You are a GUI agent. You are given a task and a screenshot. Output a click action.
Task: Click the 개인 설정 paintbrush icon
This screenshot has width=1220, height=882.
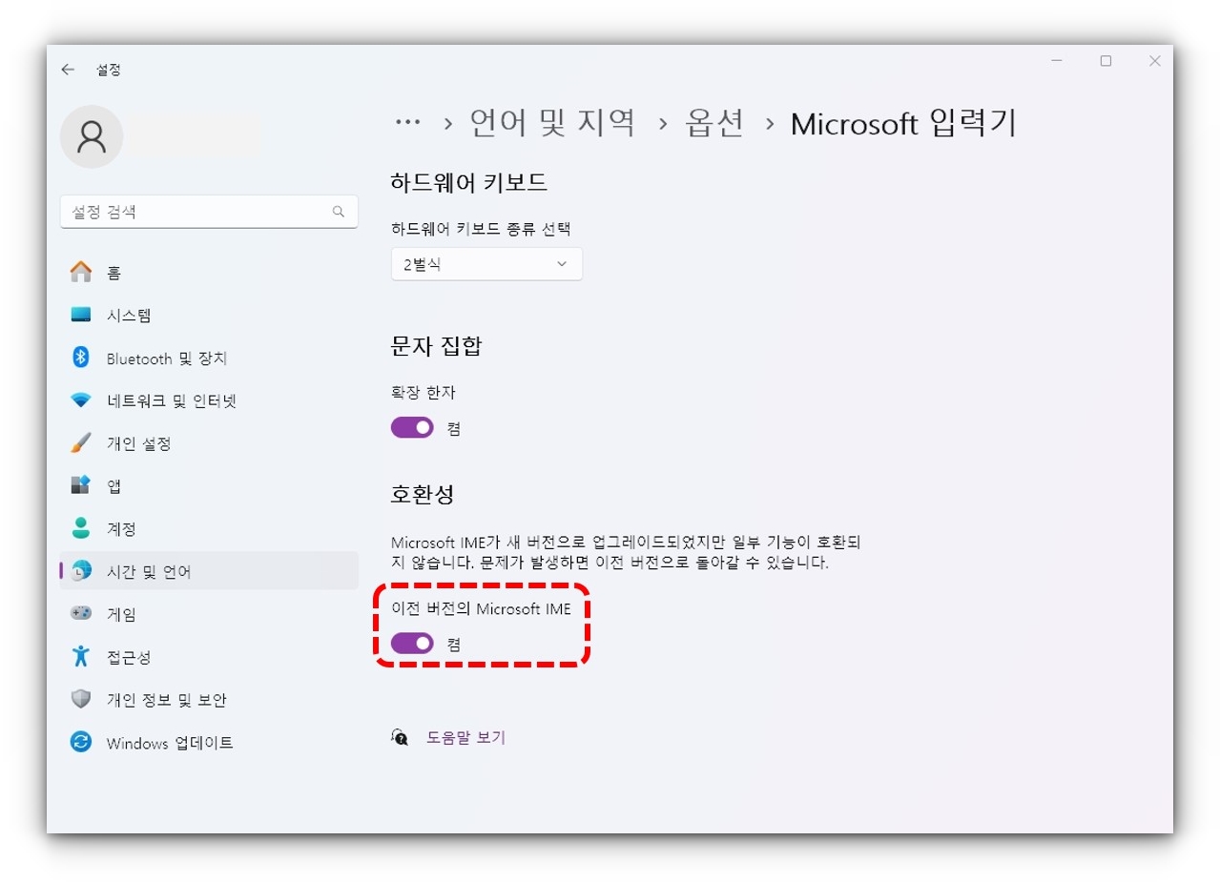(x=81, y=443)
